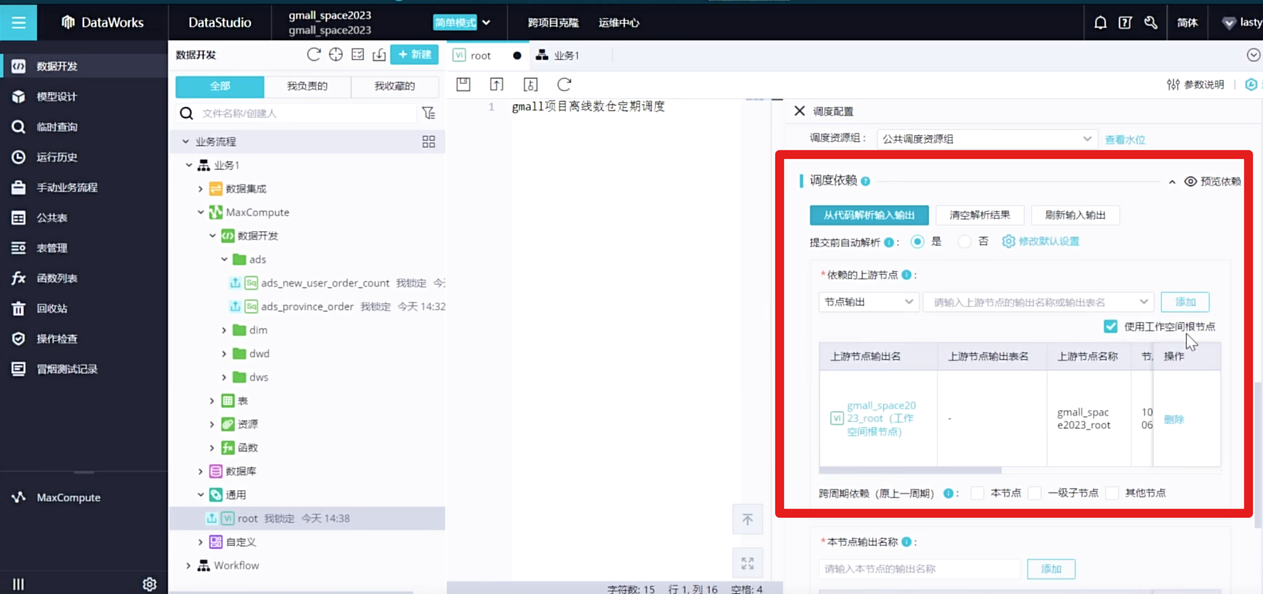
Task: Collapse the 调度依赖 section chevron
Action: click(1172, 182)
